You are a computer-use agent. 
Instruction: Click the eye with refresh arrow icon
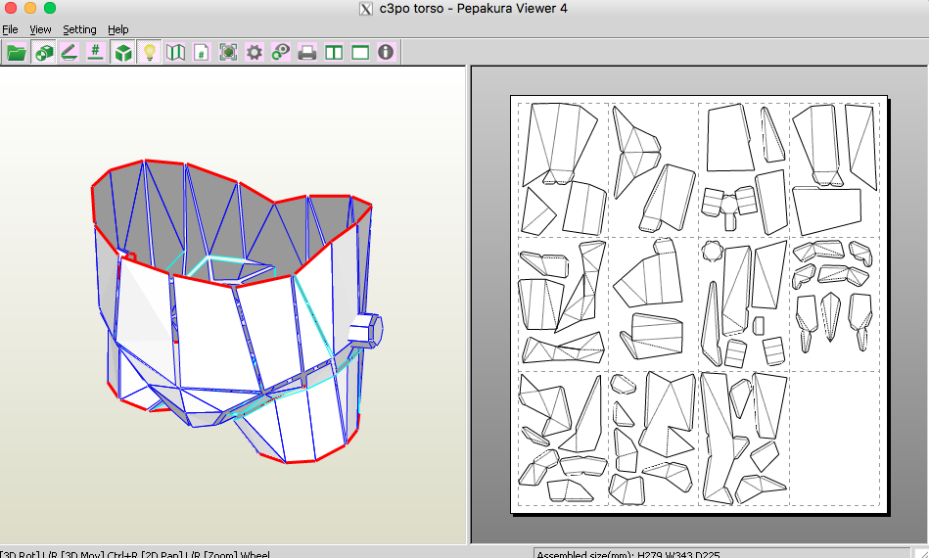tap(280, 53)
